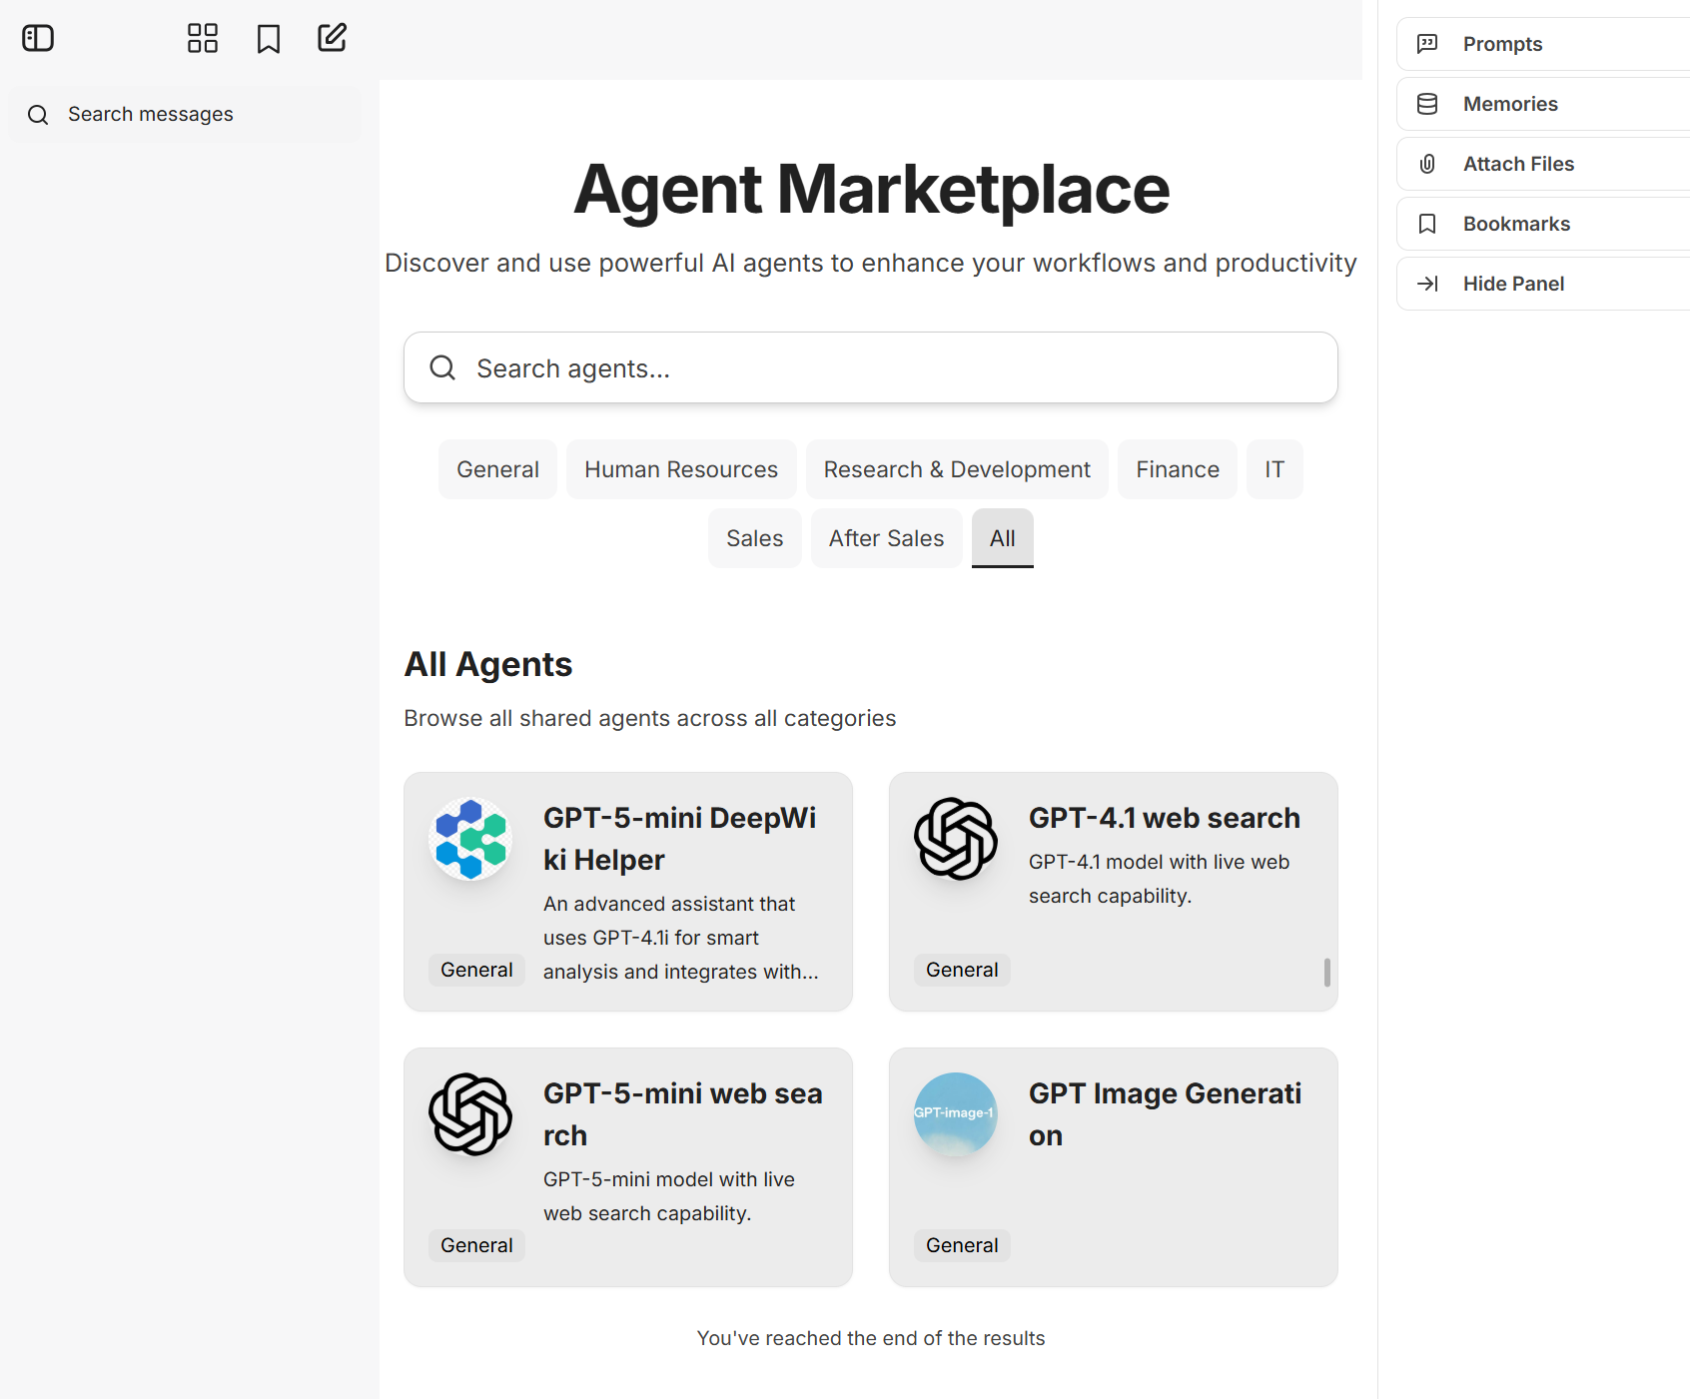Viewport: 1690px width, 1399px height.
Task: Select the Human Resources category tab
Action: click(680, 469)
